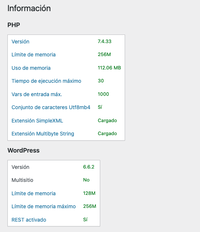Viewport: 200px width, 232px height.
Task: Click the PHP Límite de memoria link
Action: pos(33,55)
